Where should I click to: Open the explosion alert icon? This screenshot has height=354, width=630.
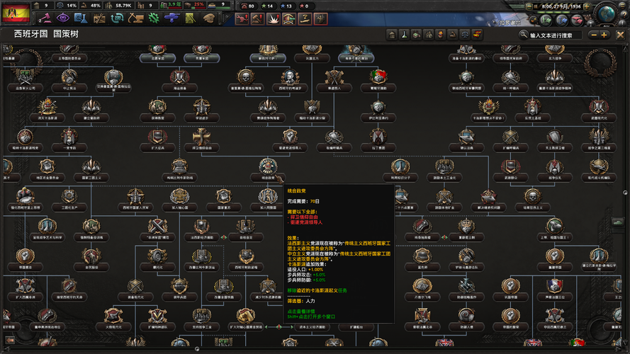click(x=274, y=19)
